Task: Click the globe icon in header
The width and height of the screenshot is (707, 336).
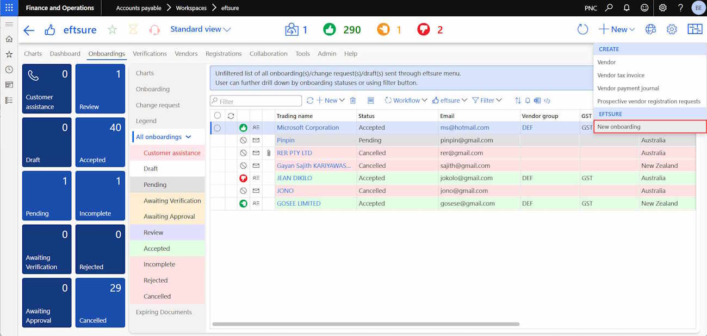Action: click(650, 29)
